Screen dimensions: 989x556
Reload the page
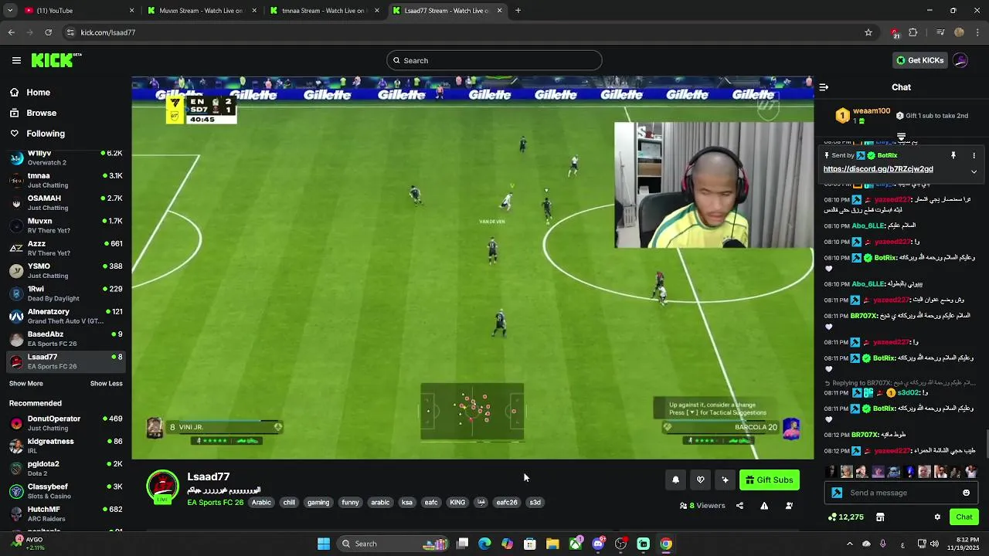coord(48,32)
